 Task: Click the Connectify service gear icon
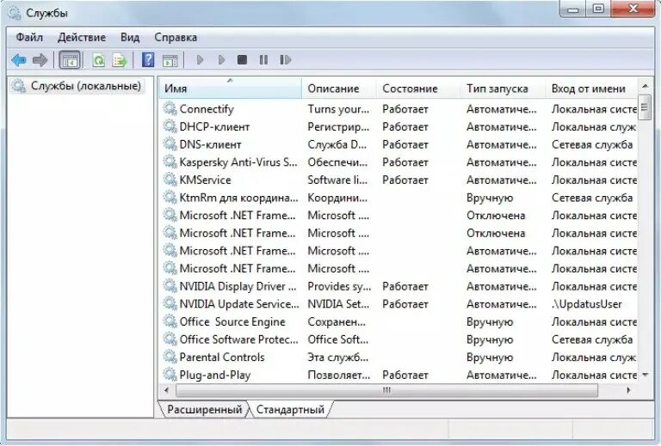point(170,108)
